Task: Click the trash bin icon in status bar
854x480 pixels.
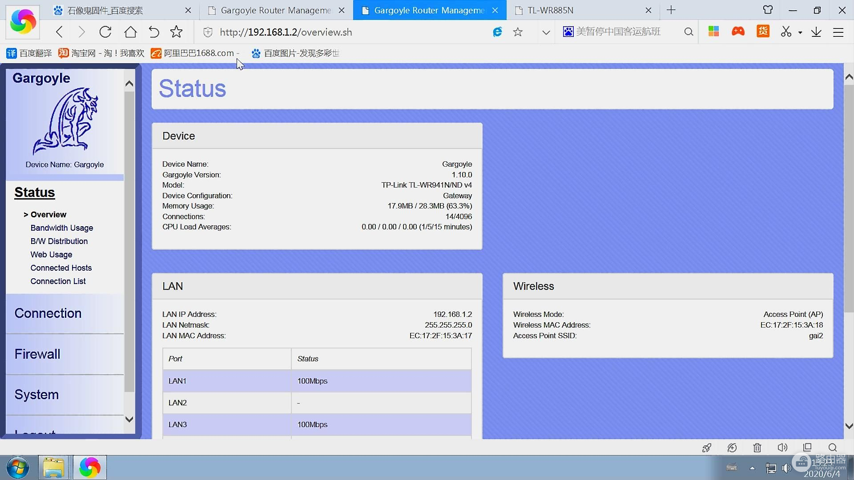Action: tap(757, 448)
